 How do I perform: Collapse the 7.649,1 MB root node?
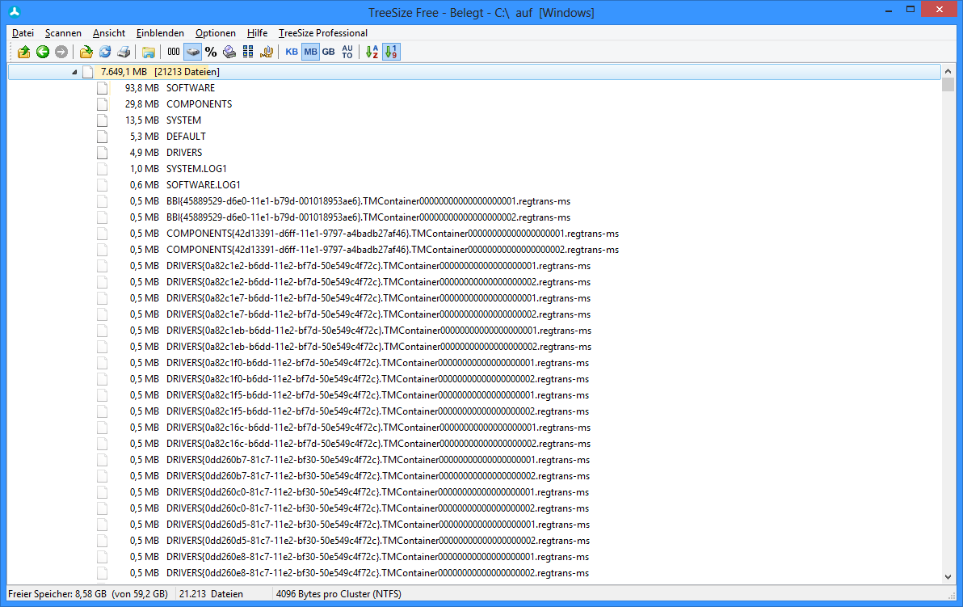click(74, 72)
